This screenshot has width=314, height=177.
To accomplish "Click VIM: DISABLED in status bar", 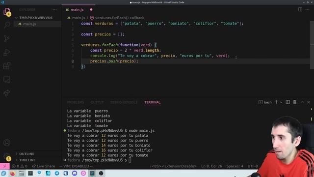I will click(x=76, y=166).
